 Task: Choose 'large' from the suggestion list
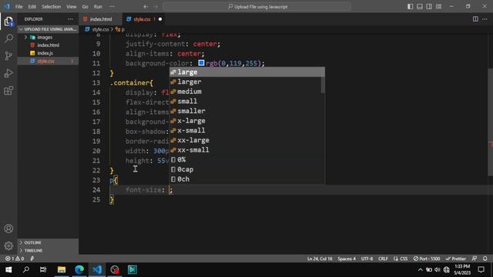(247, 72)
